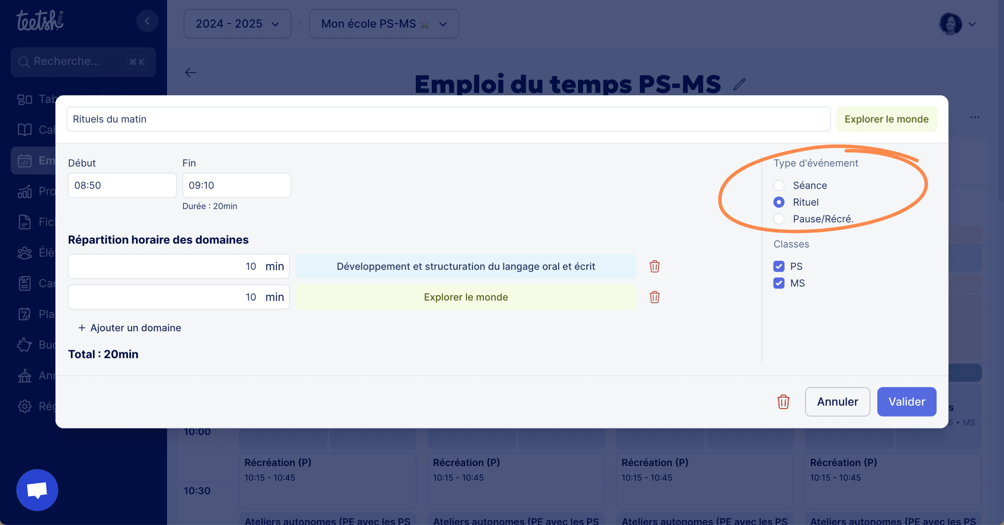Delete the Explorer le monde domain row
Viewport: 1004px width, 525px height.
(654, 297)
